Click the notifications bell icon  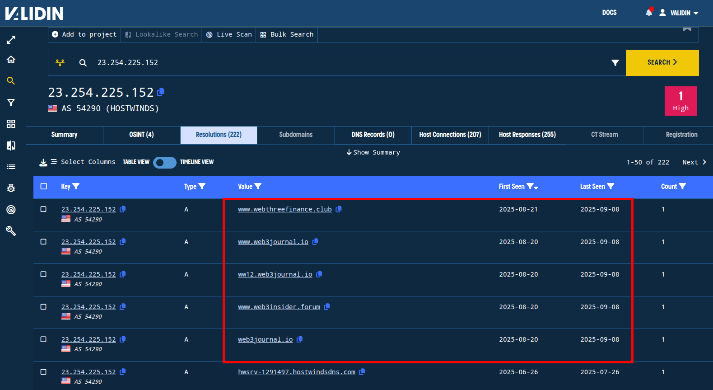649,12
